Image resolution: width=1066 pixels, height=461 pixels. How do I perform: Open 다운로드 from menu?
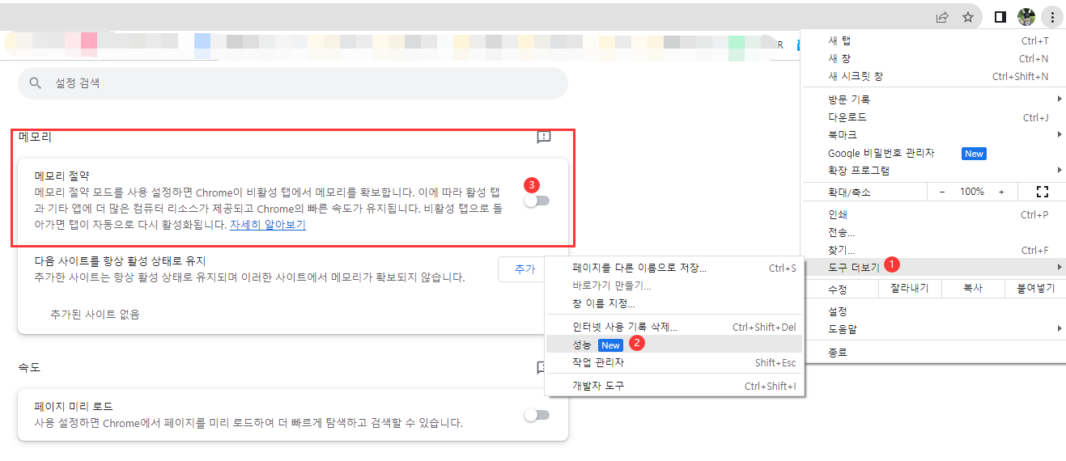point(933,117)
